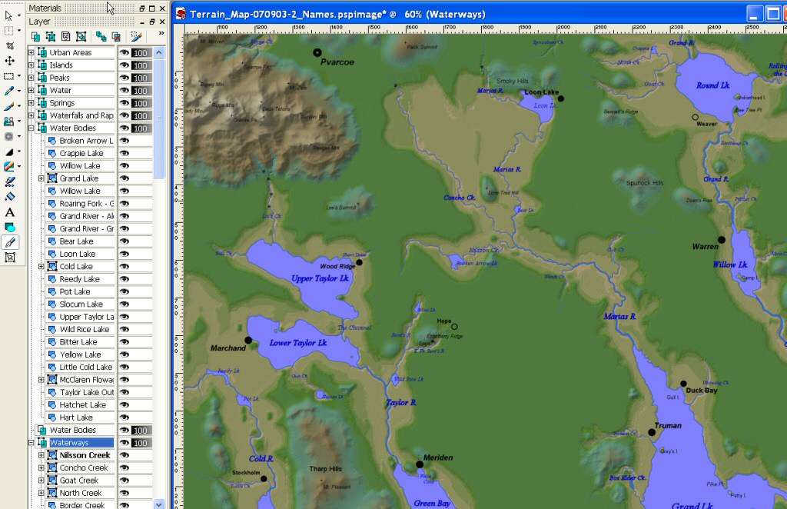Hide the Nilsson Creek layer
The height and width of the screenshot is (509, 787).
click(x=124, y=455)
